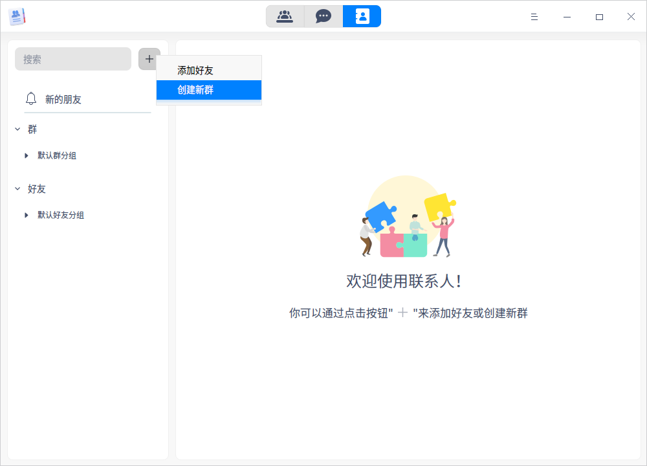Close the contacts window
This screenshot has width=647, height=466.
(x=631, y=17)
